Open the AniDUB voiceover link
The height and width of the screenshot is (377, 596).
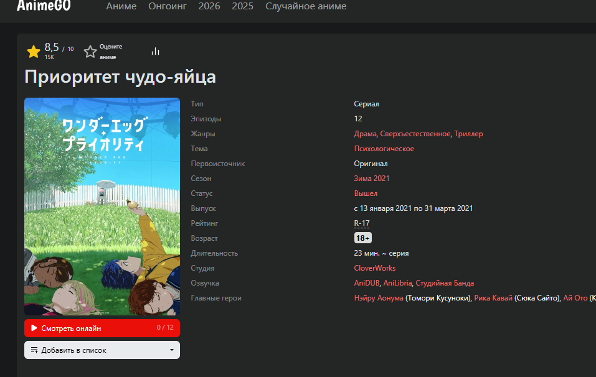pyautogui.click(x=367, y=283)
